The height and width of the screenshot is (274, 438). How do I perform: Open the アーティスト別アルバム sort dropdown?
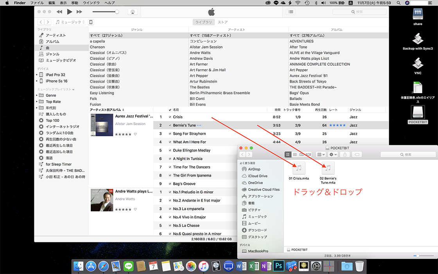coord(107,110)
